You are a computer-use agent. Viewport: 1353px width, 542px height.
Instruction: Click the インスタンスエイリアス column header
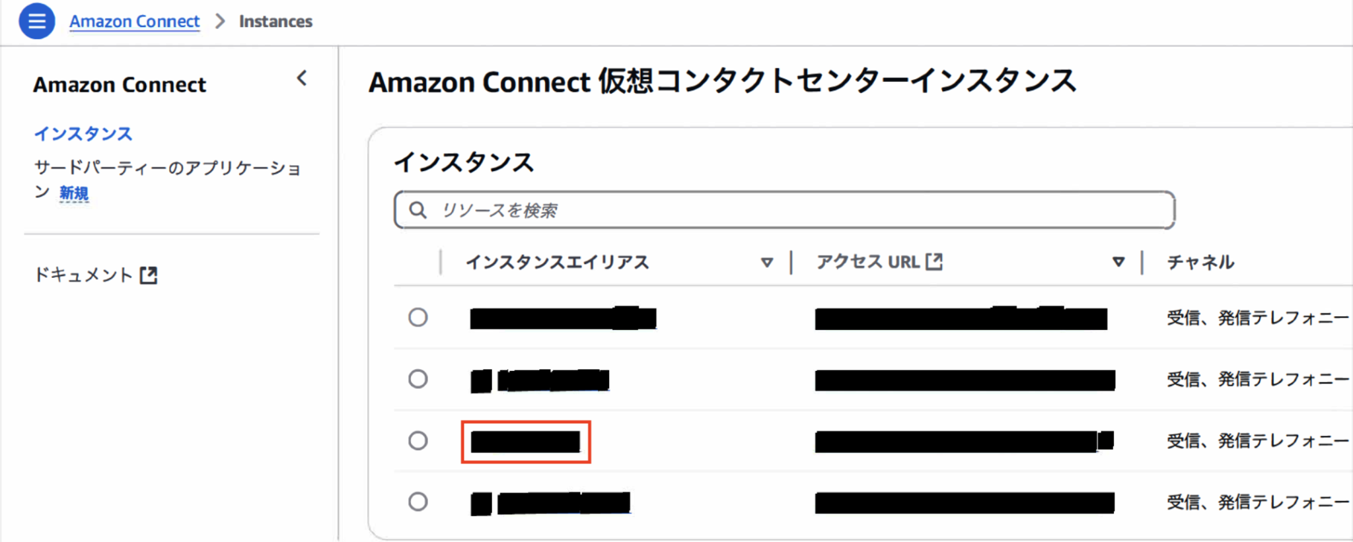(x=558, y=262)
